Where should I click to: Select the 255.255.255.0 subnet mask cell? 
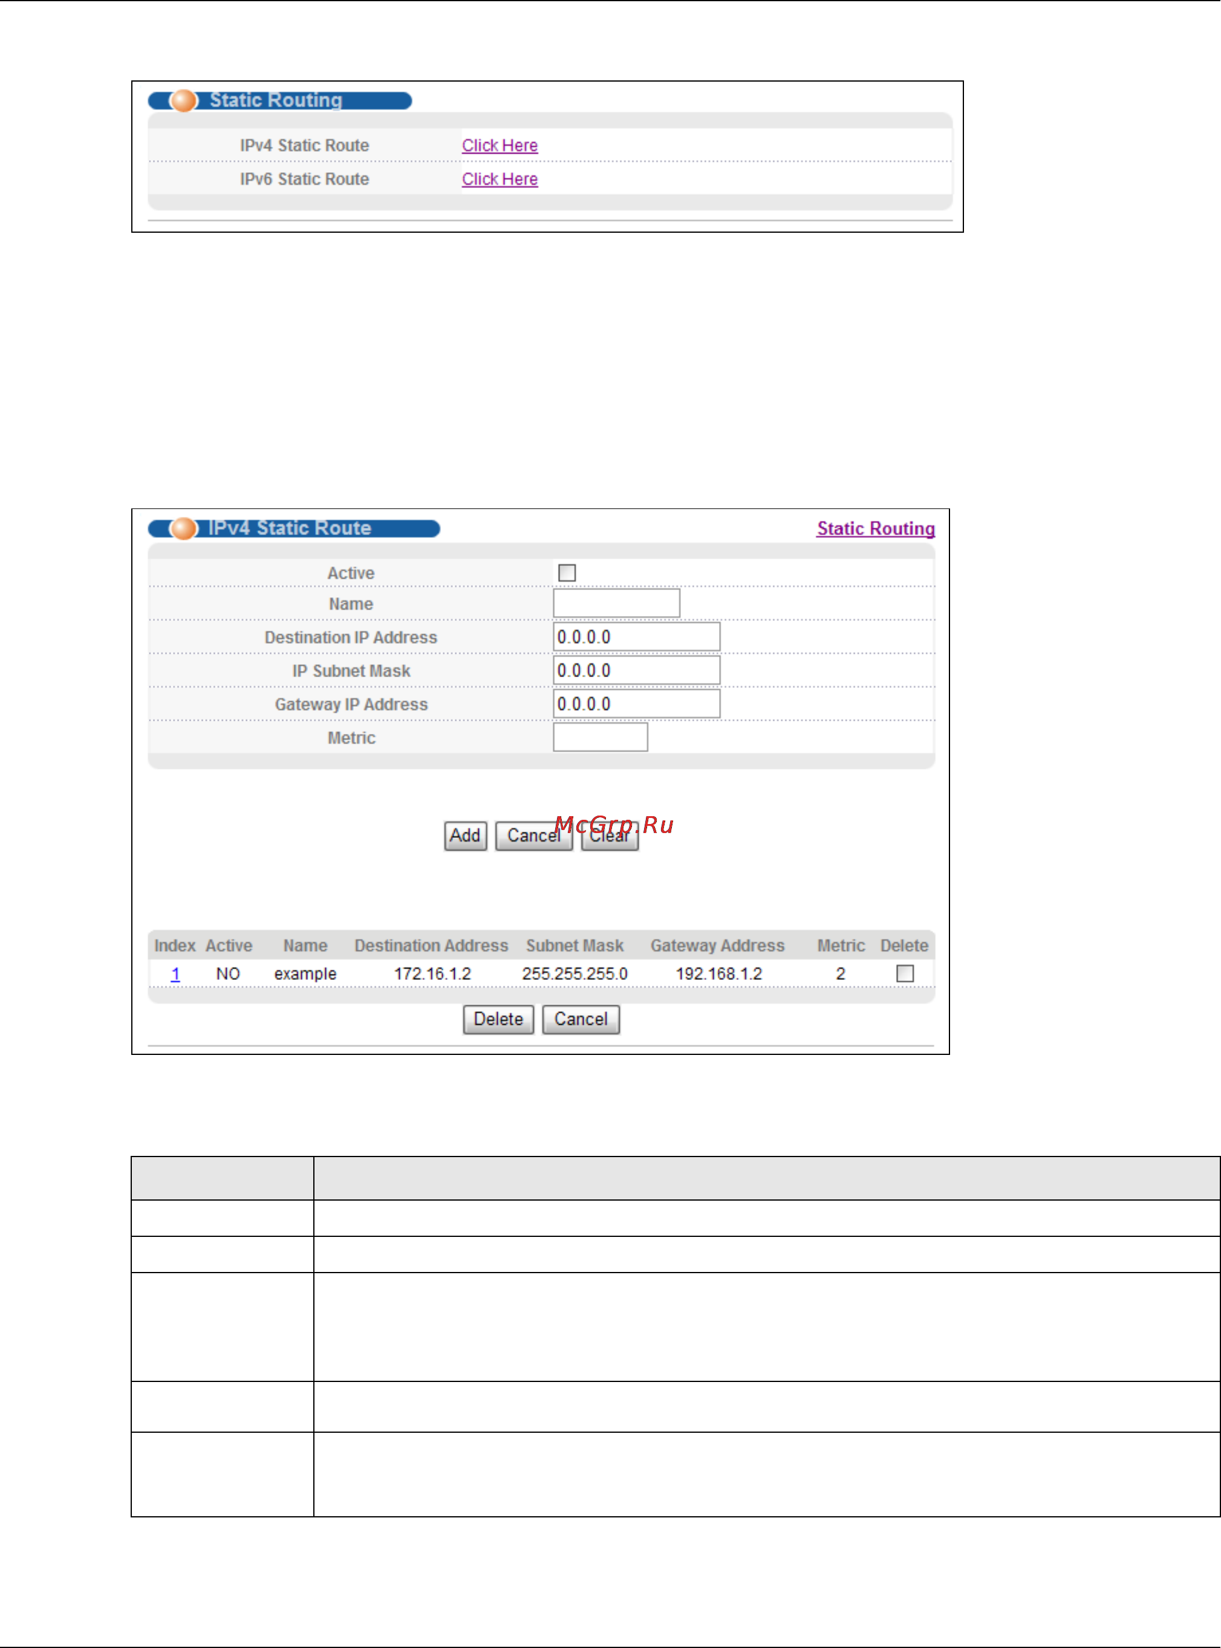575,973
